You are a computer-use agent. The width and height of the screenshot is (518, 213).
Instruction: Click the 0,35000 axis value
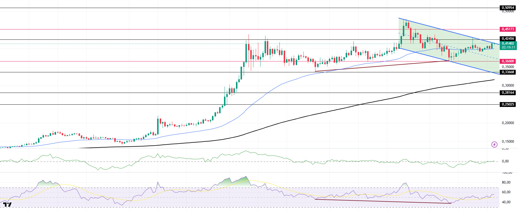pyautogui.click(x=508, y=67)
